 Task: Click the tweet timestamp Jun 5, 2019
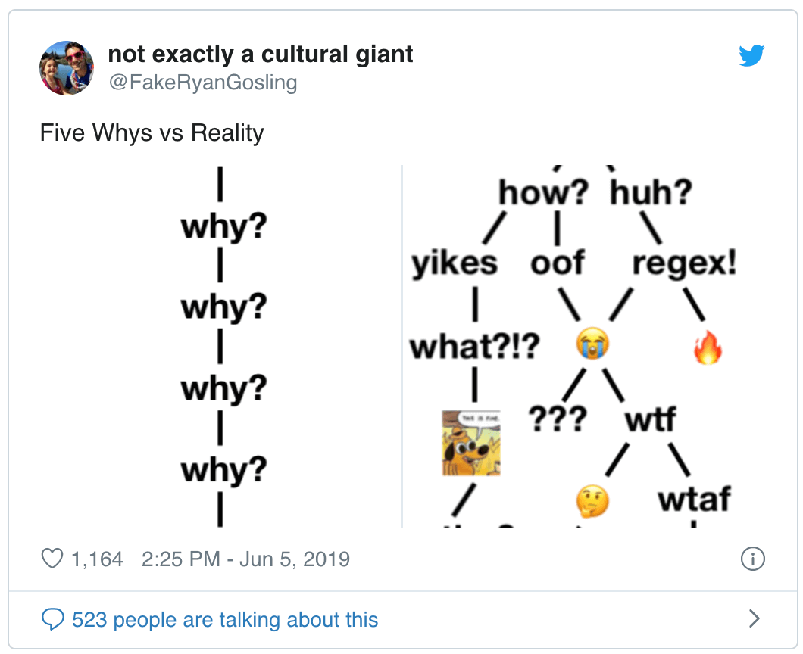(245, 559)
